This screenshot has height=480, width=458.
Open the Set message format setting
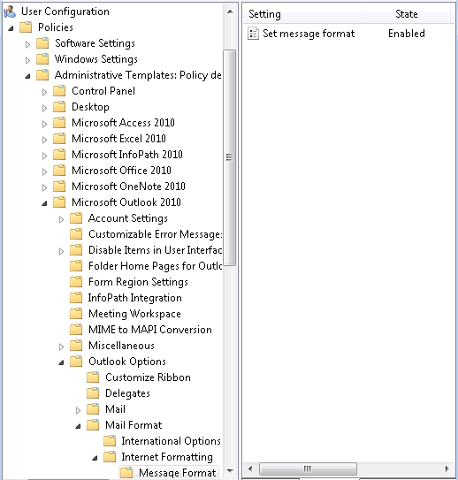pos(309,34)
